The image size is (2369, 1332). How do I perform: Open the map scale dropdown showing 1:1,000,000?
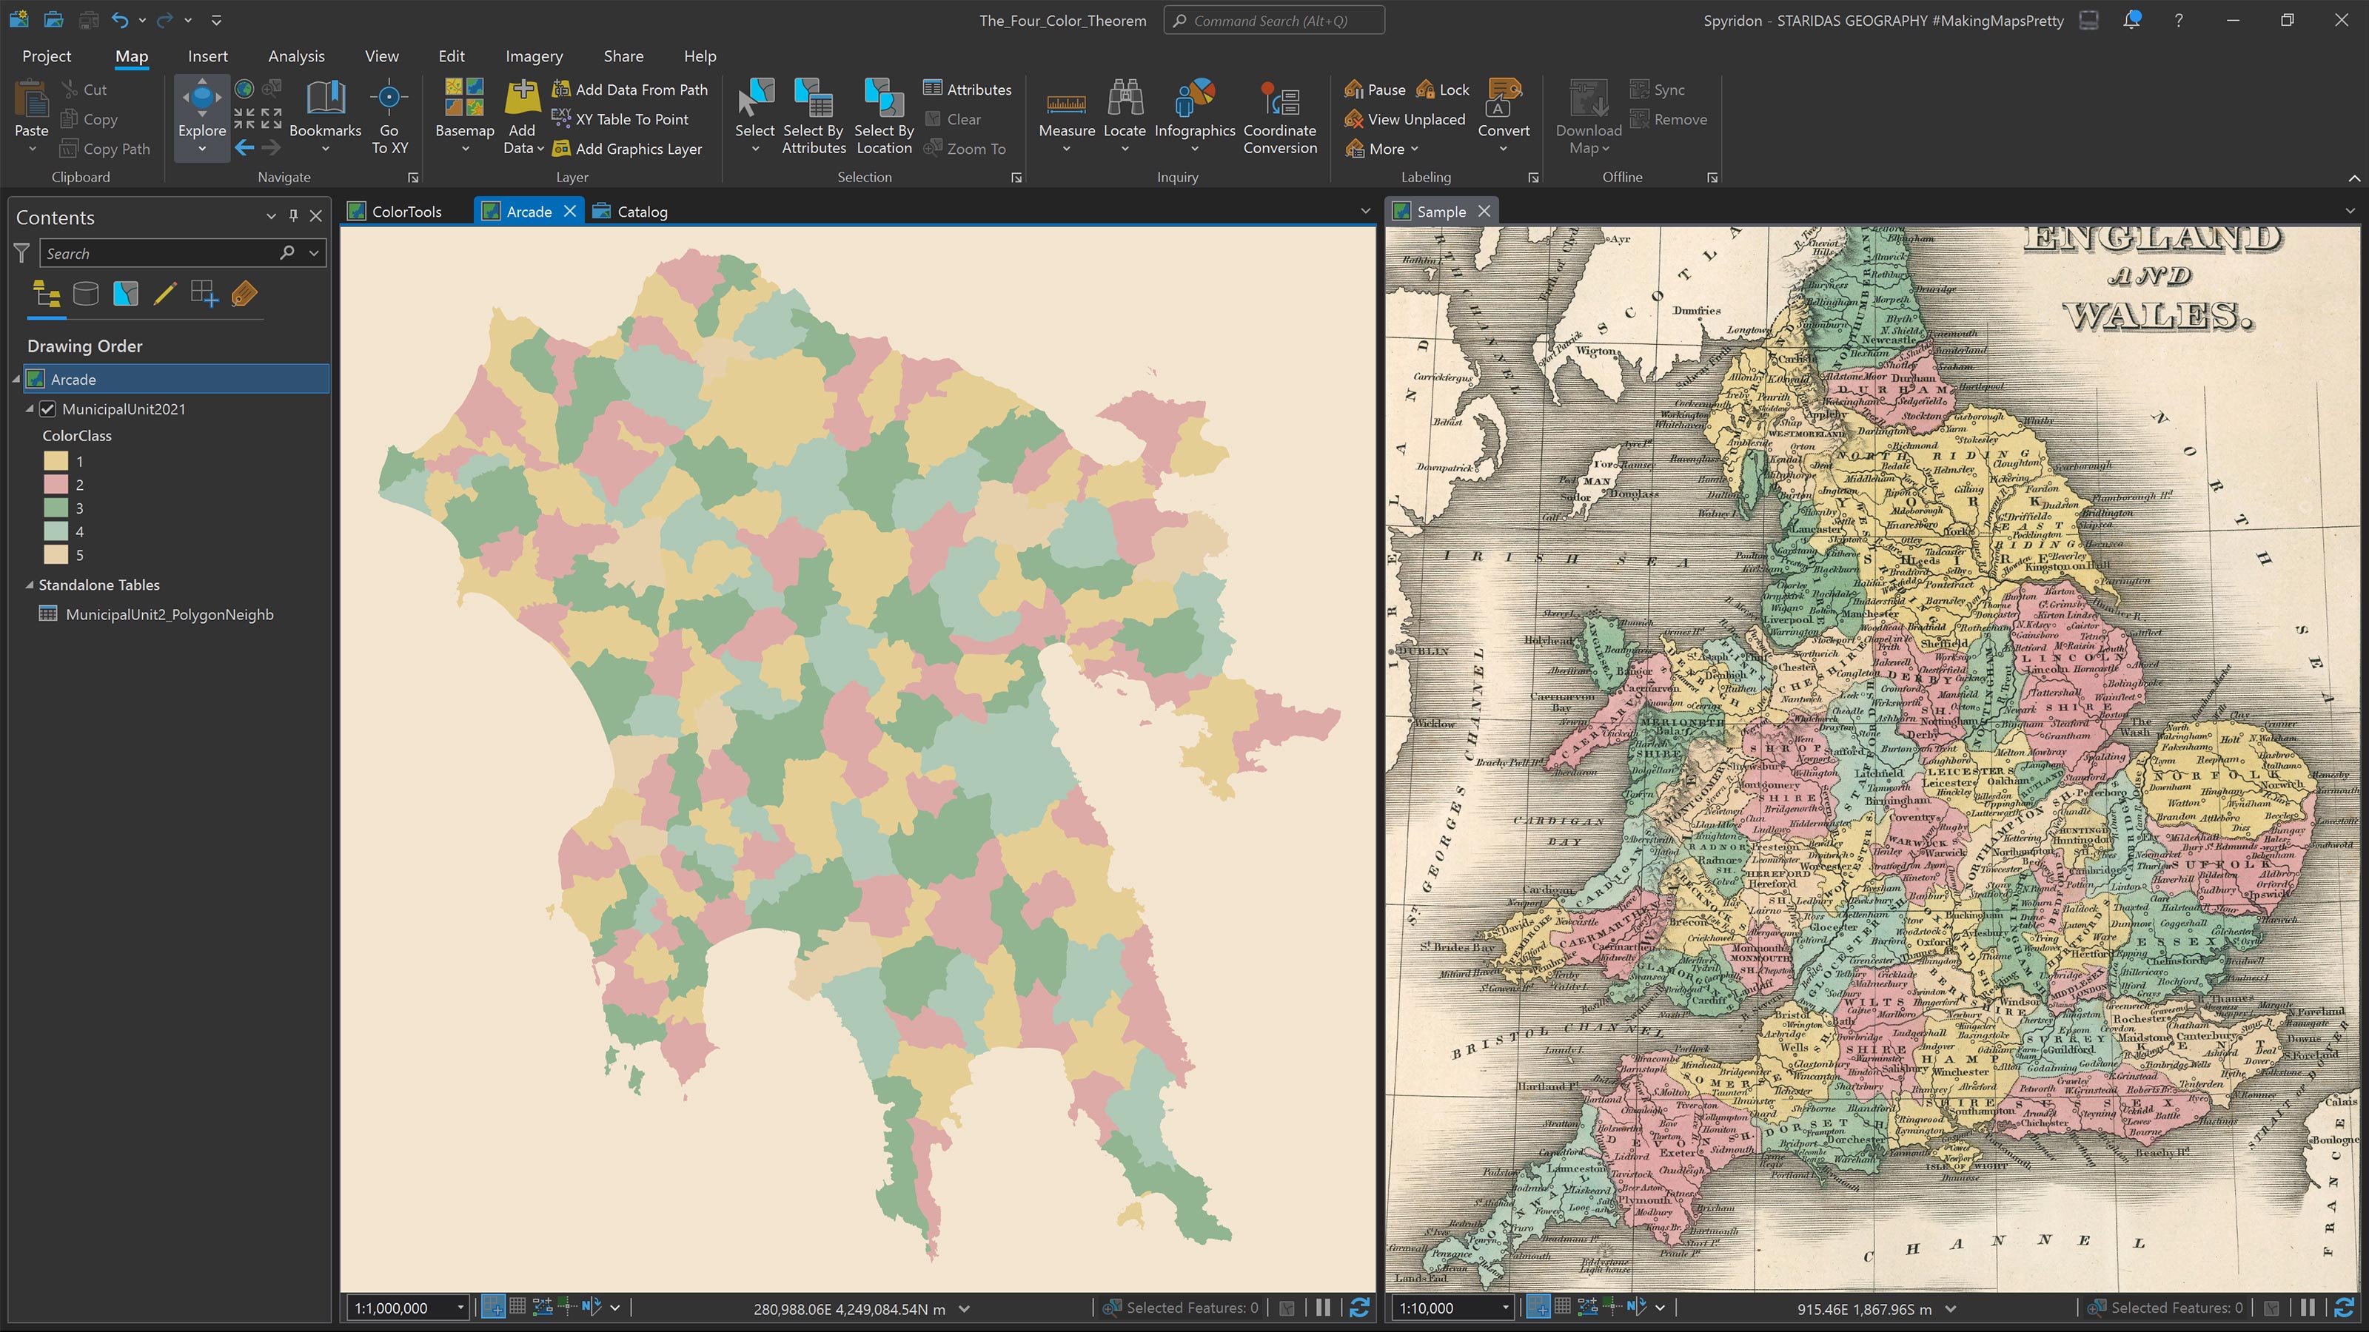click(462, 1307)
